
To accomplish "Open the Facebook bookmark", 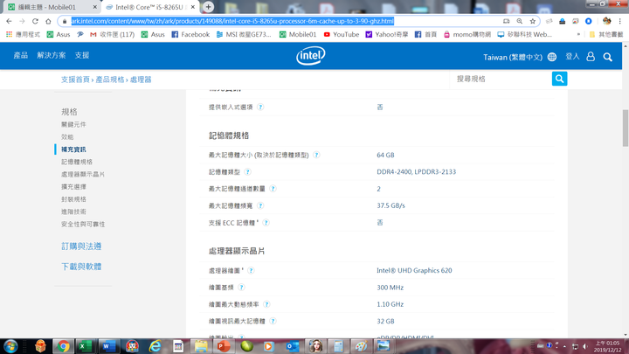I will pos(190,34).
